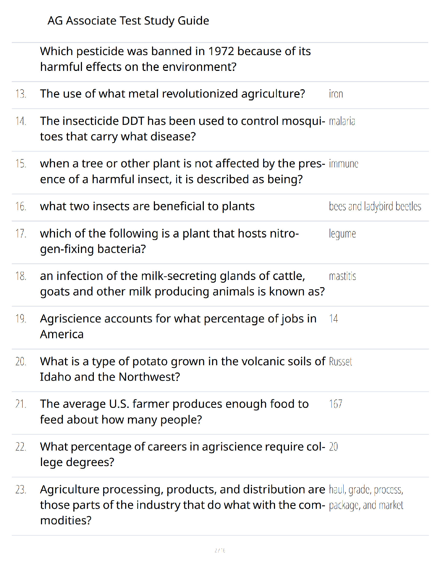Select the answer 'immune'
The image size is (440, 570).
click(x=344, y=164)
